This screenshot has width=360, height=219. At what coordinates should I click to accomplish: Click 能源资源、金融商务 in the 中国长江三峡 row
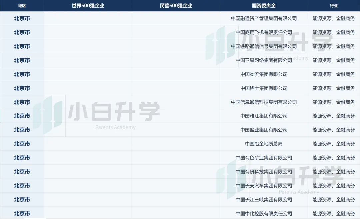334,200
